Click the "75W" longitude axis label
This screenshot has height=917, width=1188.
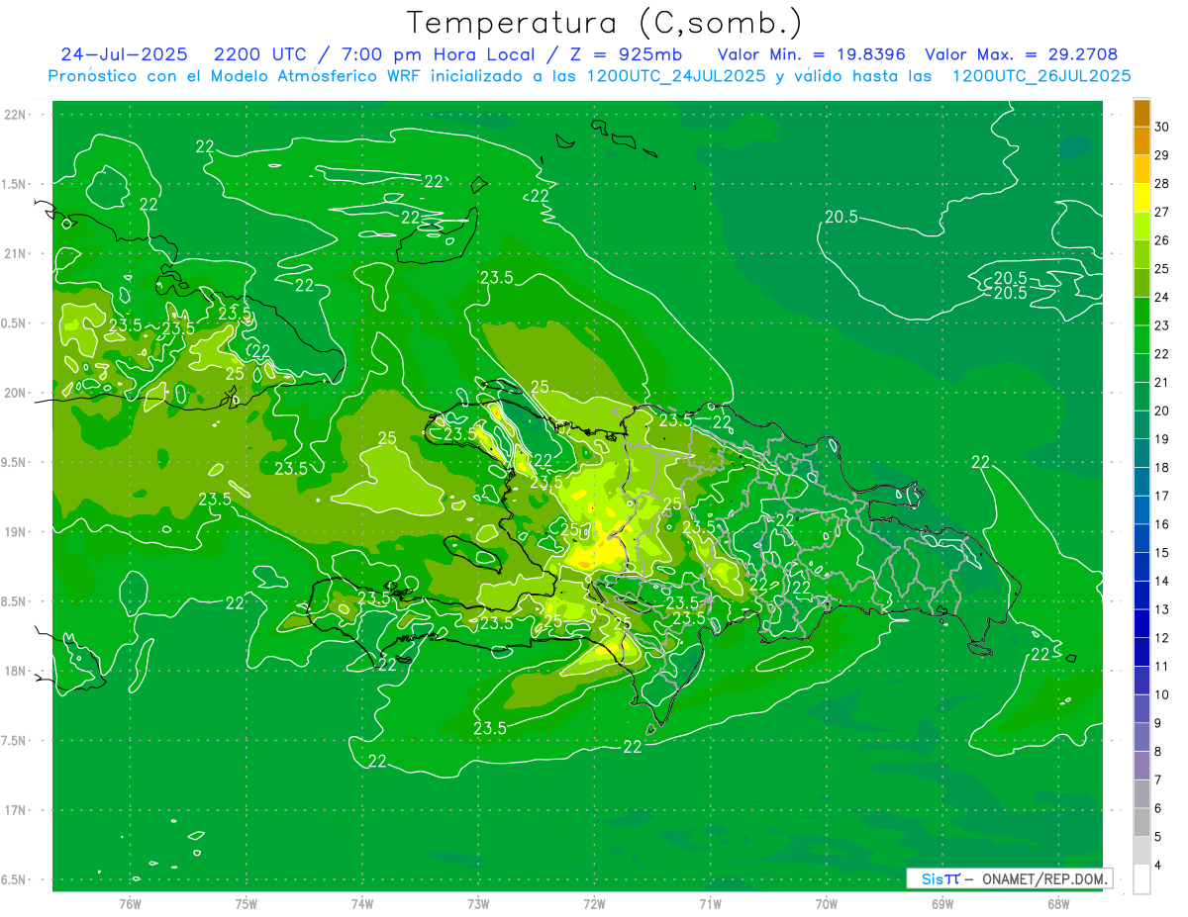247,904
